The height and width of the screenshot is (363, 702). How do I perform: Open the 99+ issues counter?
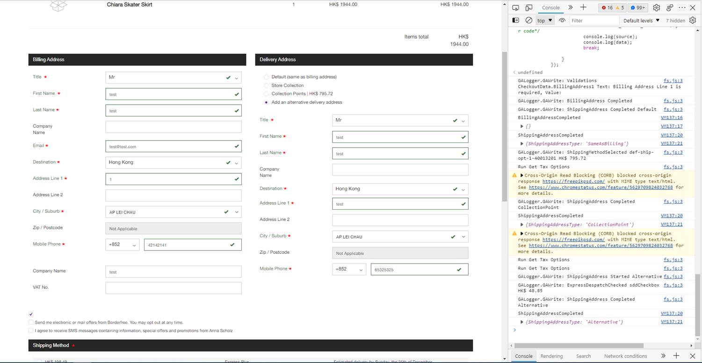(638, 7)
